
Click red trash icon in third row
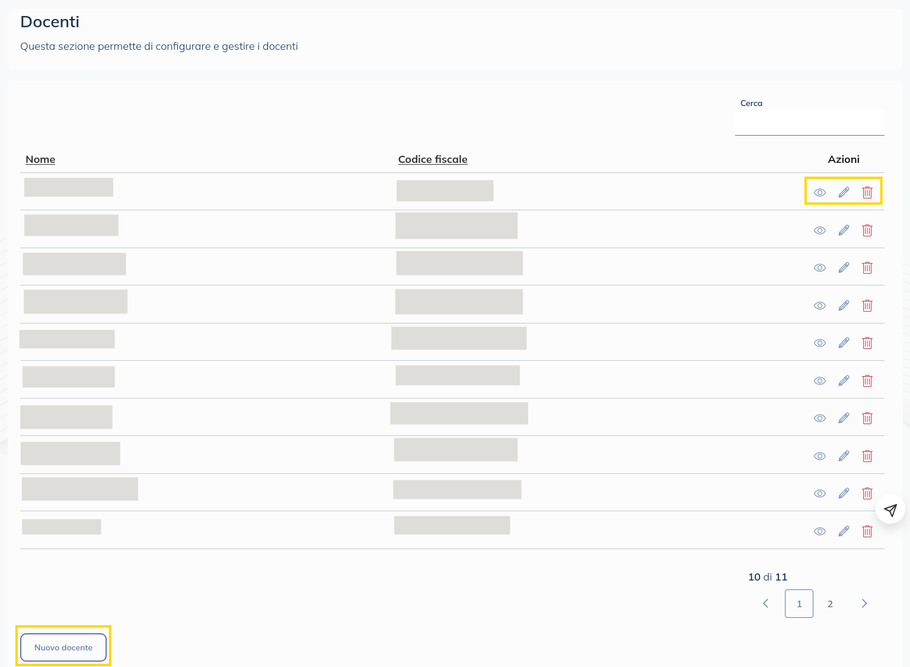pyautogui.click(x=867, y=268)
